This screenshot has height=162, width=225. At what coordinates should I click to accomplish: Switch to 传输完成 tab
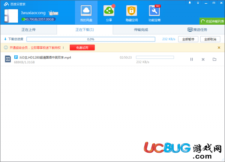141,30
